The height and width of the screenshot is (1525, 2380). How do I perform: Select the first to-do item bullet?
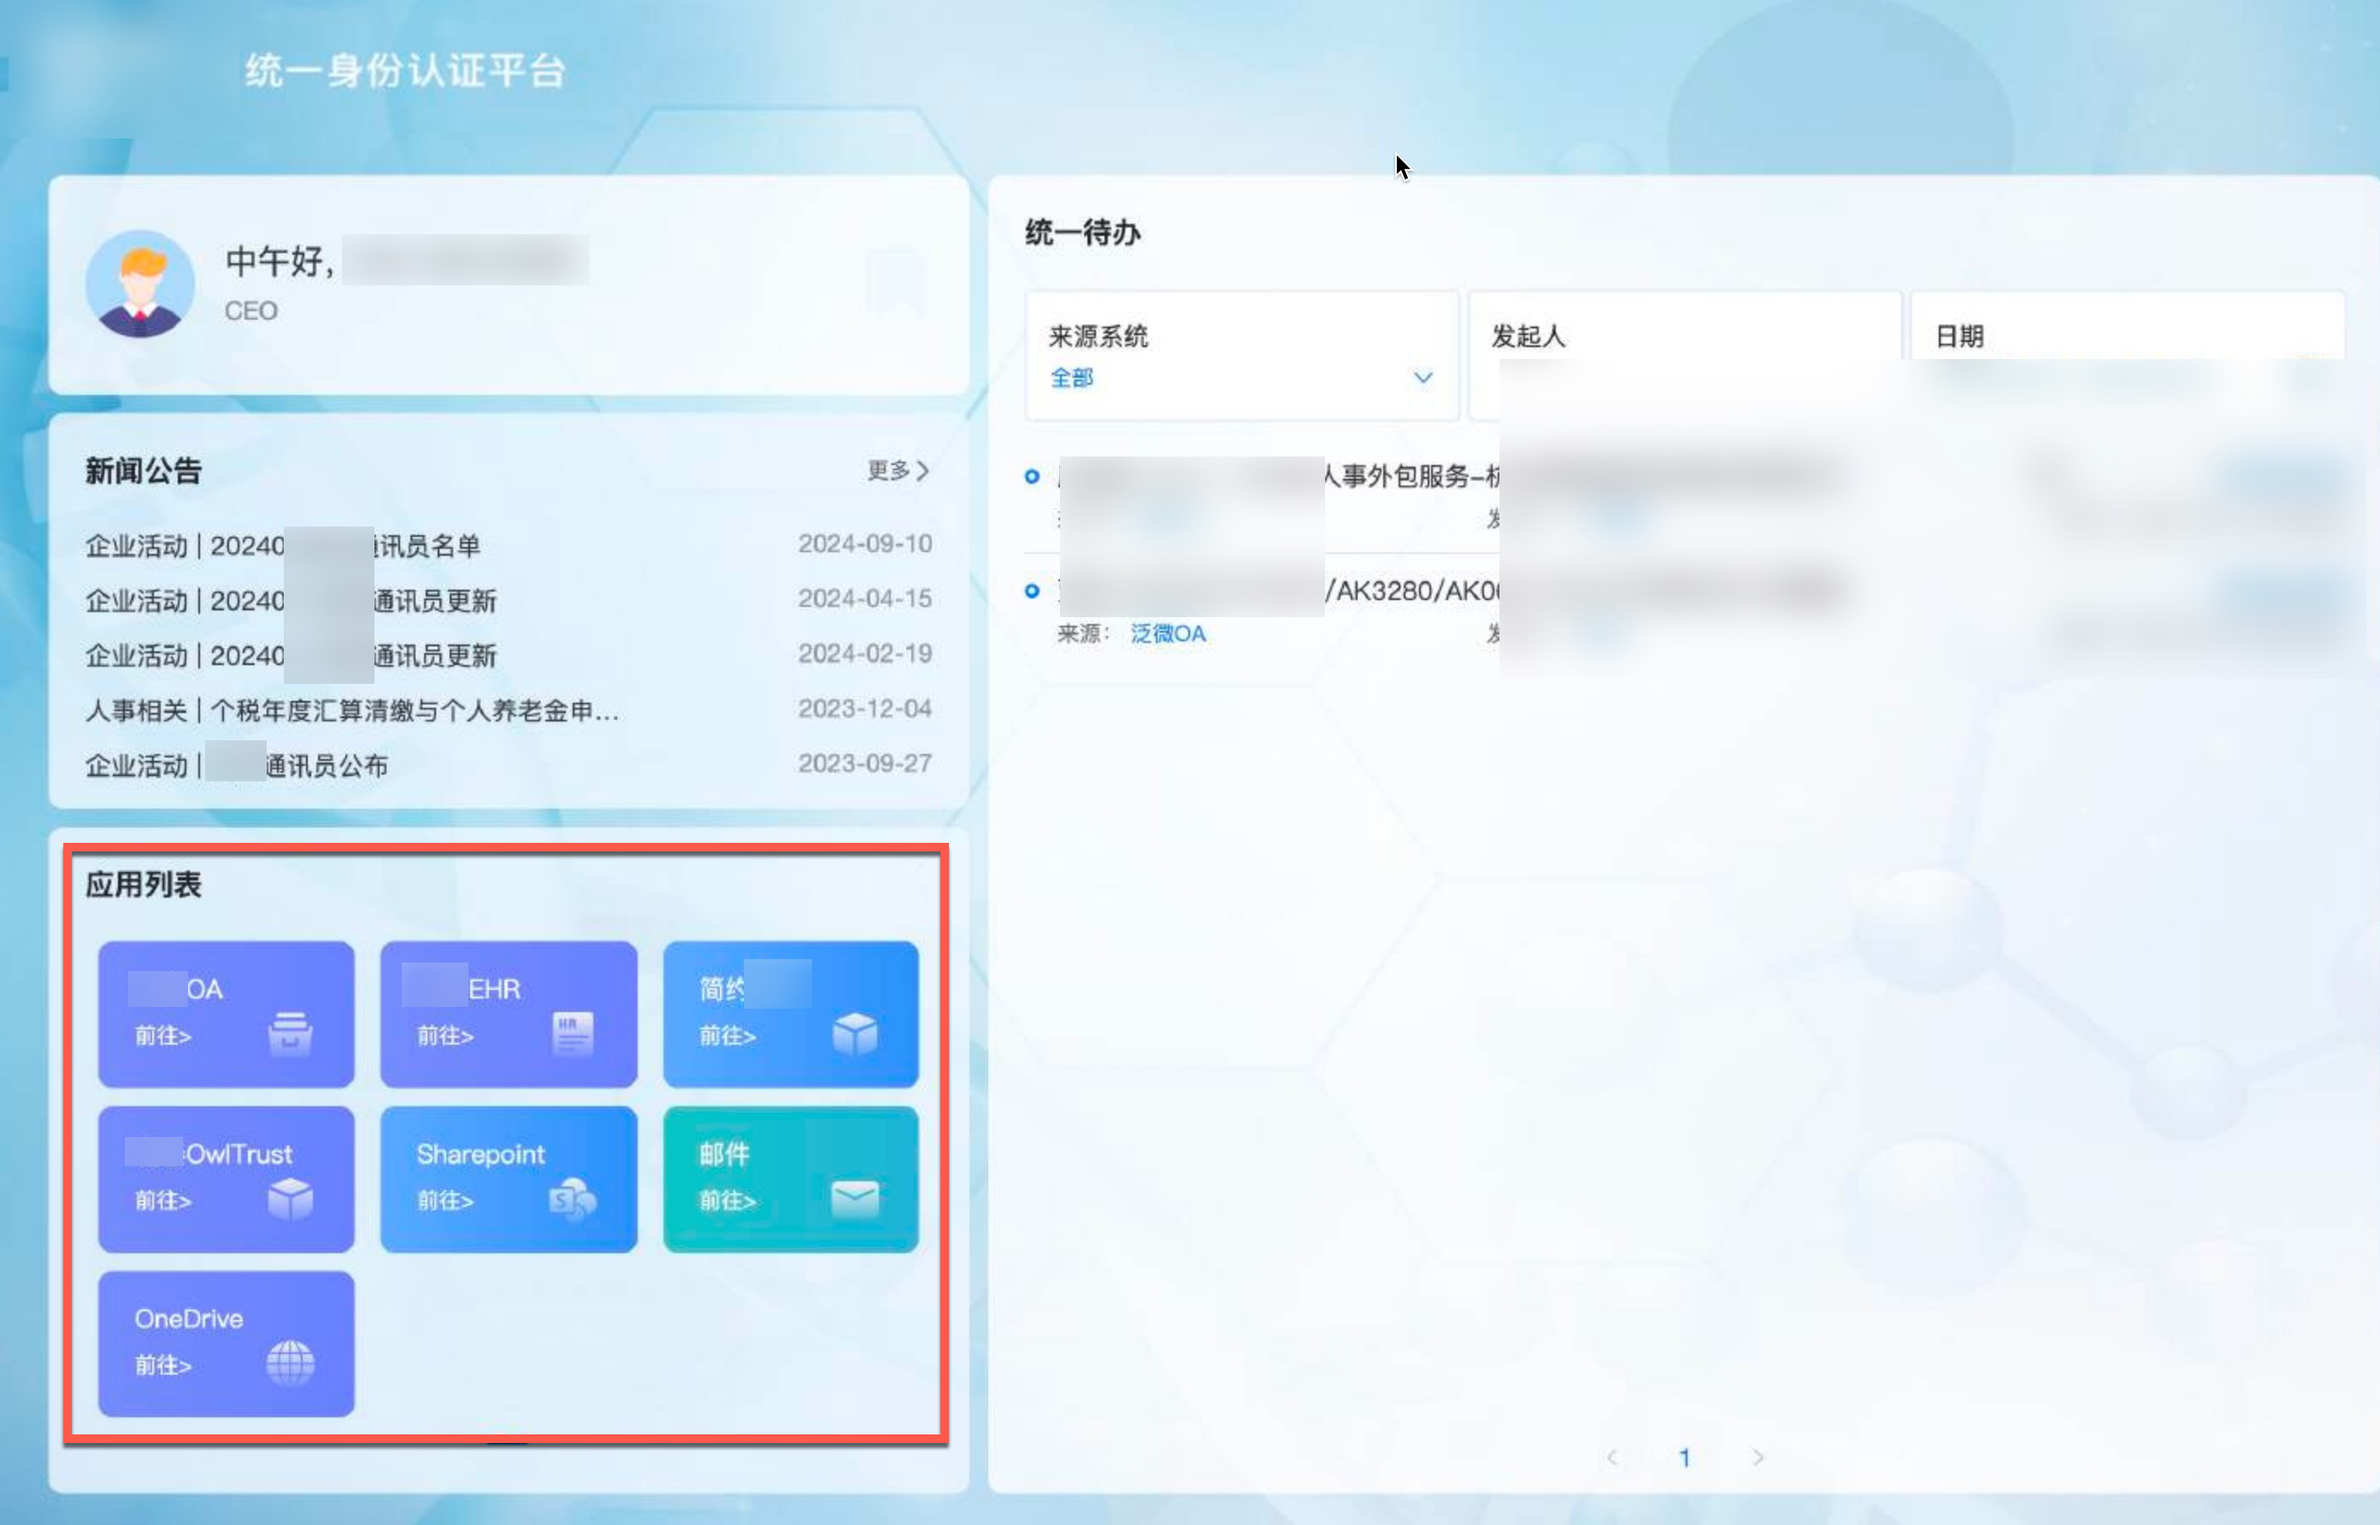[1032, 476]
